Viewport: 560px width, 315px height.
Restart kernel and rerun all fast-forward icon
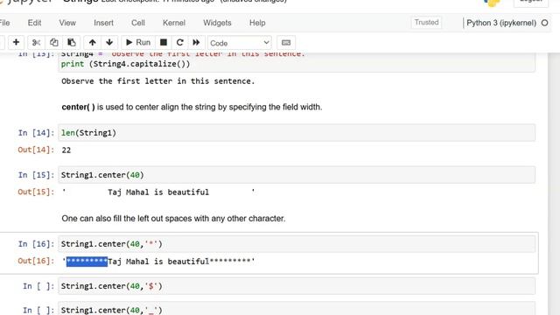(x=196, y=43)
